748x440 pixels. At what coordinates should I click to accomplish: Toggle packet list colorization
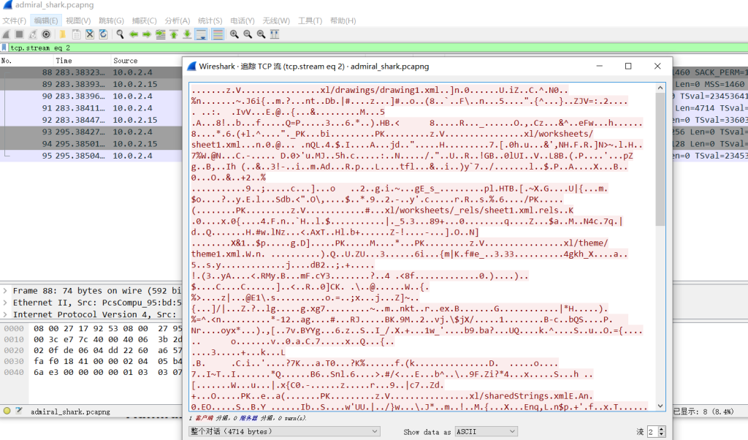218,34
